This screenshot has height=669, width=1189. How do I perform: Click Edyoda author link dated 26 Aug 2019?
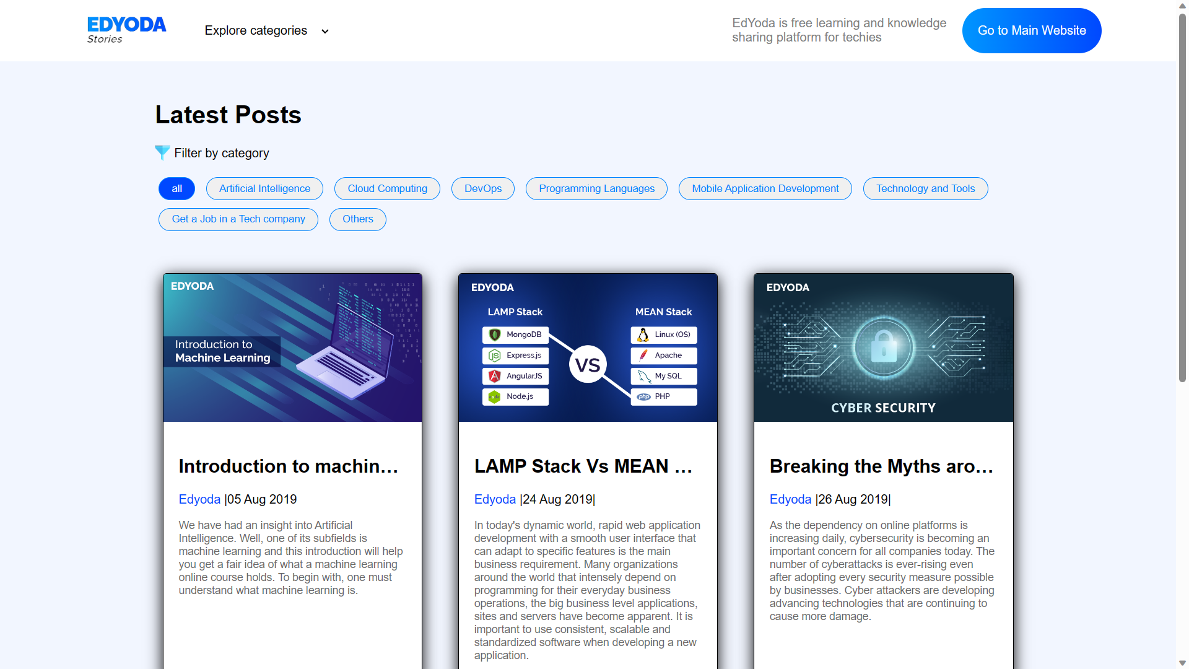[x=790, y=499]
